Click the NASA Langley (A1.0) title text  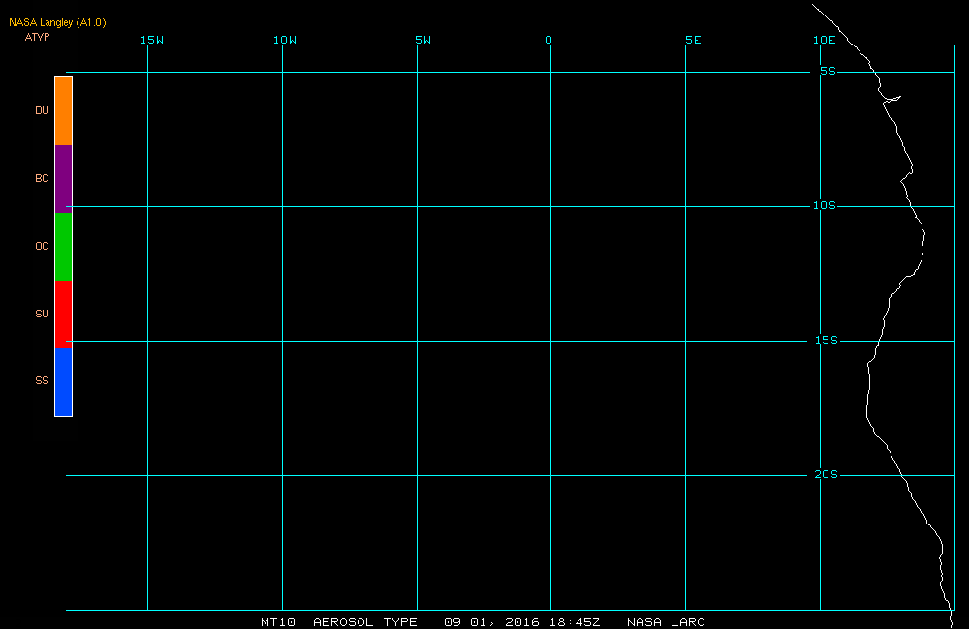(x=57, y=23)
